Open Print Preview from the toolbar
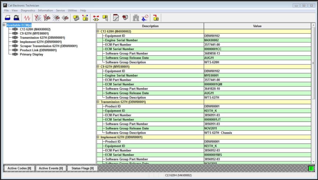Image resolution: width=318 pixels, height=180 pixels. coord(16,18)
